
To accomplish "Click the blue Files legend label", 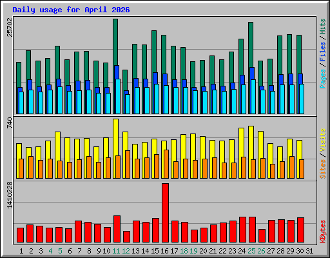I will [x=323, y=52].
